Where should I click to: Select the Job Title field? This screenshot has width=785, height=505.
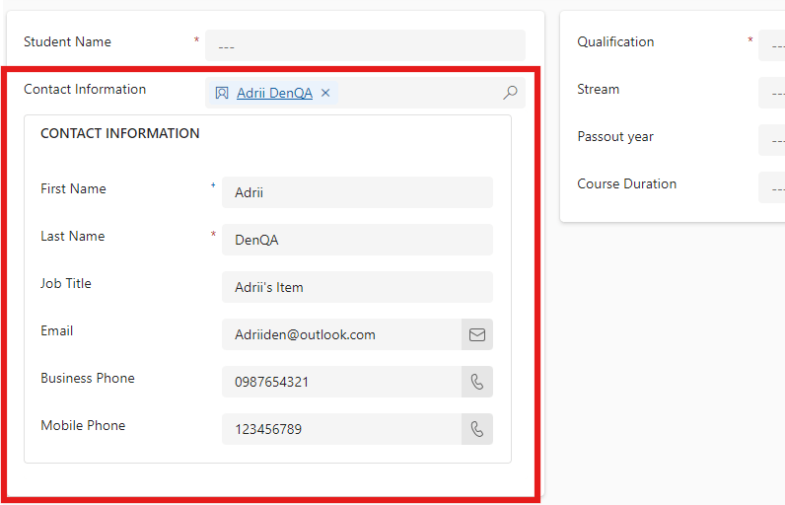click(356, 287)
